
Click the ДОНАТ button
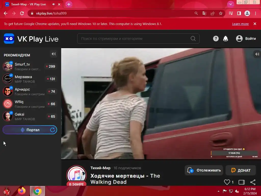(x=241, y=170)
